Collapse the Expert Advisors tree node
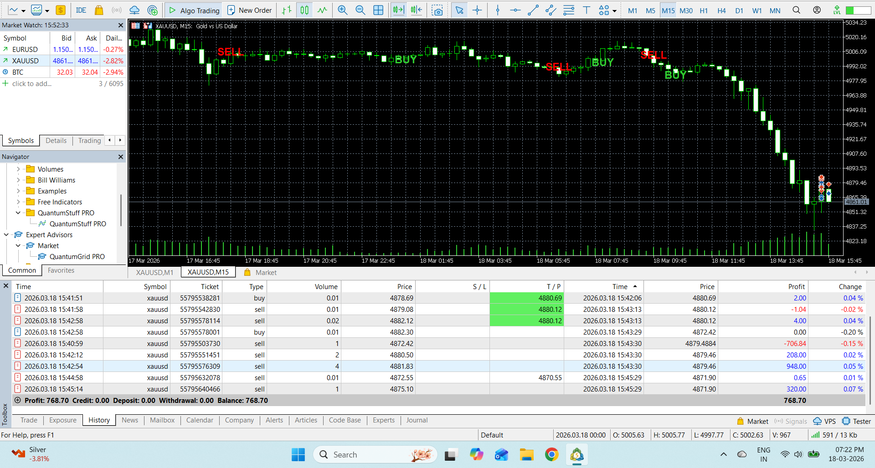Screen dimensions: 875x468 coord(6,234)
